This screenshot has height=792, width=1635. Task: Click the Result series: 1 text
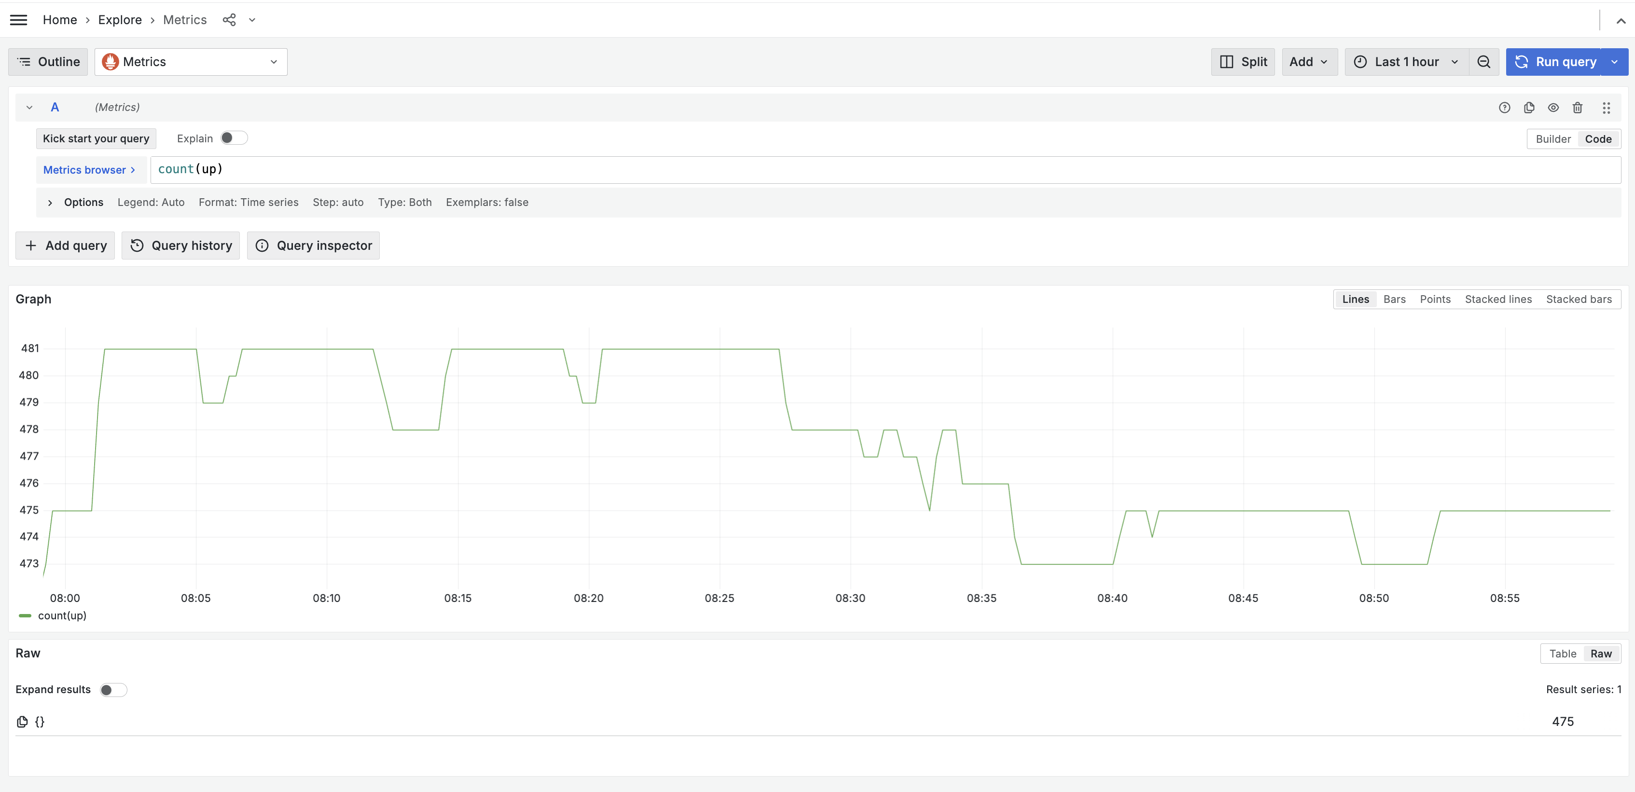coord(1583,690)
